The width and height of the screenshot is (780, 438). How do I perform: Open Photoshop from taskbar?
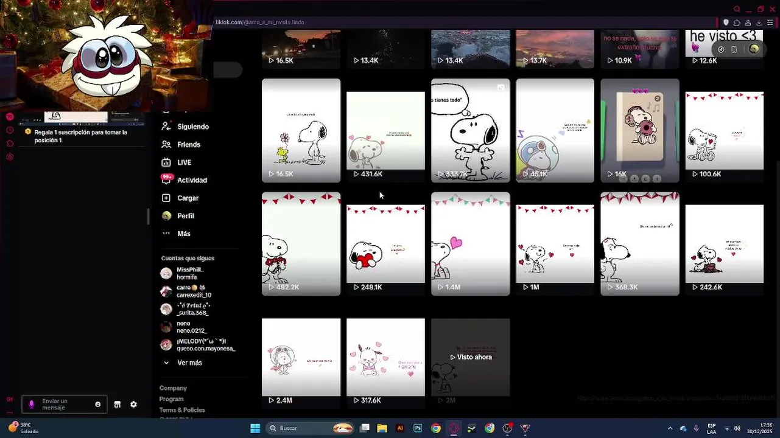[418, 428]
